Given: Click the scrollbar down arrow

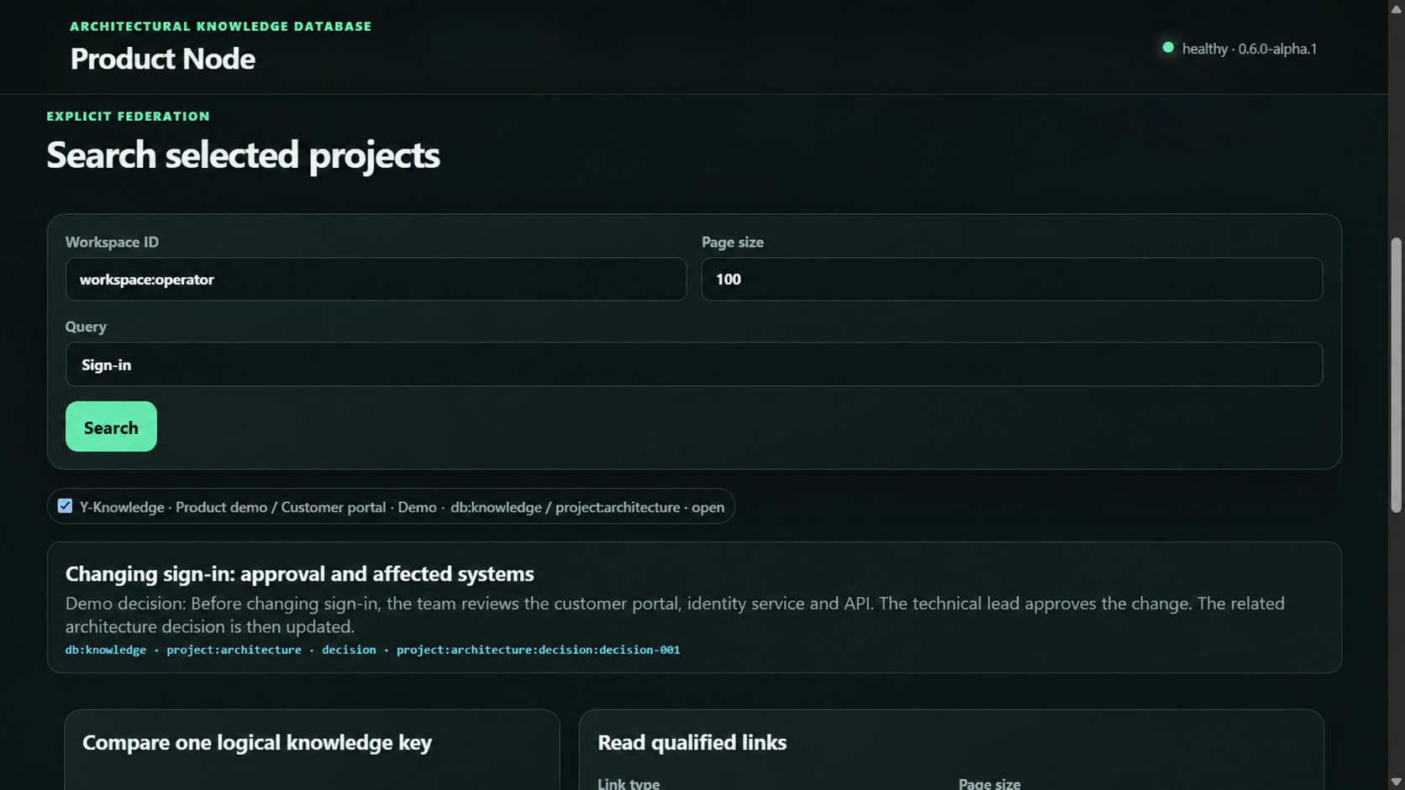Looking at the screenshot, I should (x=1397, y=782).
